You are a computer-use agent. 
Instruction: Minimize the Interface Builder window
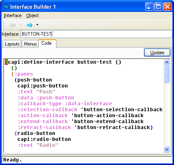pyautogui.click(x=149, y=7)
